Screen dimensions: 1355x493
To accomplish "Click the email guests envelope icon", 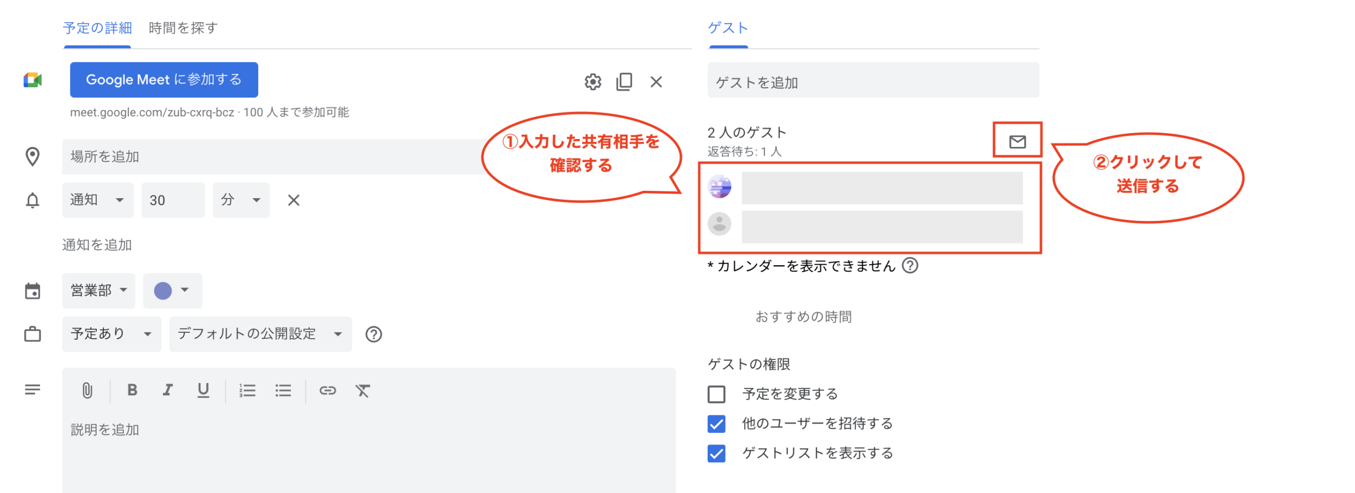I will point(1016,141).
